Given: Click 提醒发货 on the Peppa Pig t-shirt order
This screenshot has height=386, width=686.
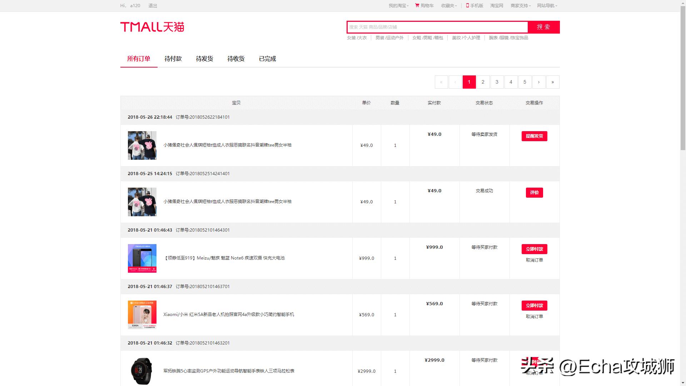Looking at the screenshot, I should [534, 136].
